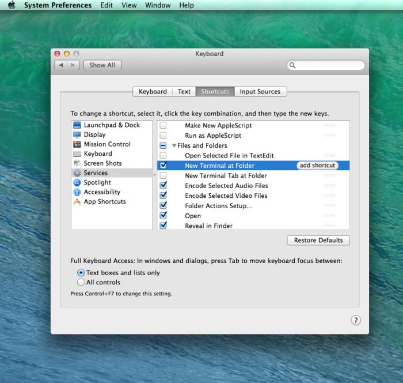Switch to the Shortcuts tab
The image size is (403, 383).
tap(215, 92)
